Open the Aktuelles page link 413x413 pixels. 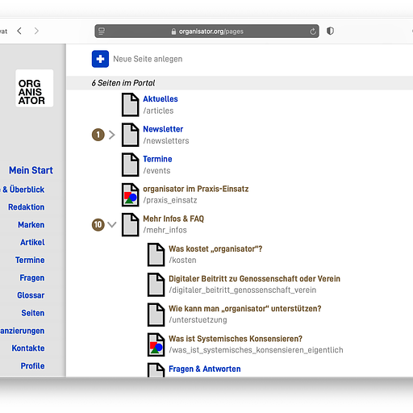coord(161,99)
